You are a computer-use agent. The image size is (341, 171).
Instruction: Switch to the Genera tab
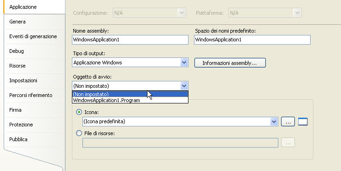[x=18, y=22]
